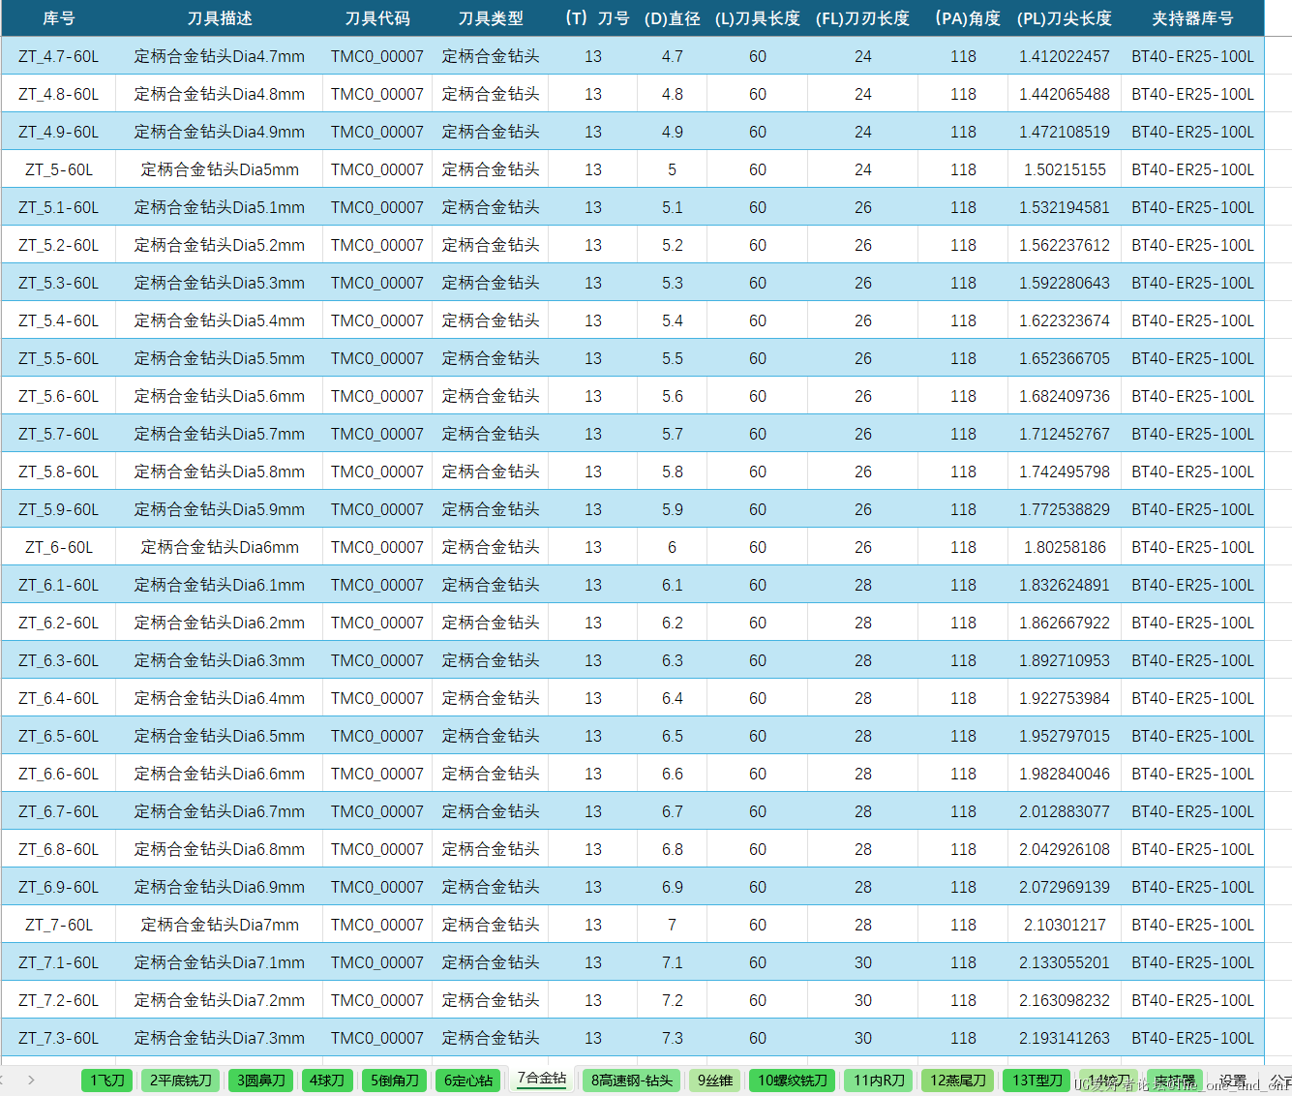Click diameter value 5.7
Viewport: 1292px width, 1096px height.
(673, 434)
